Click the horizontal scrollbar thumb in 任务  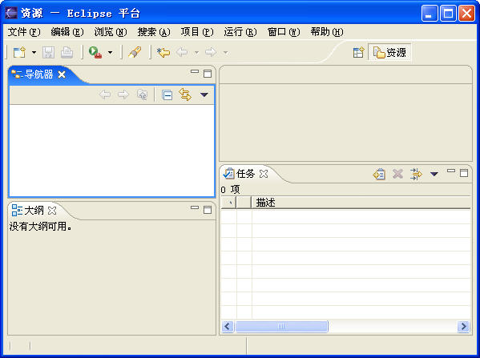point(281,327)
